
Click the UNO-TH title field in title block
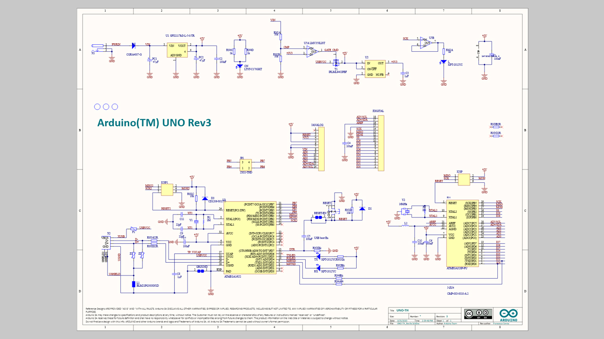402,311
